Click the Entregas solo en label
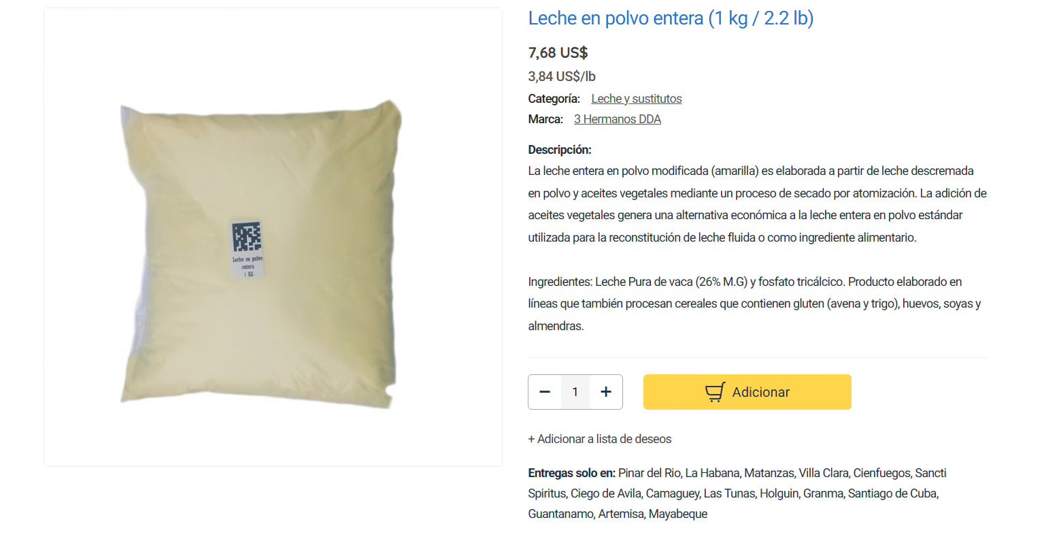 (571, 473)
